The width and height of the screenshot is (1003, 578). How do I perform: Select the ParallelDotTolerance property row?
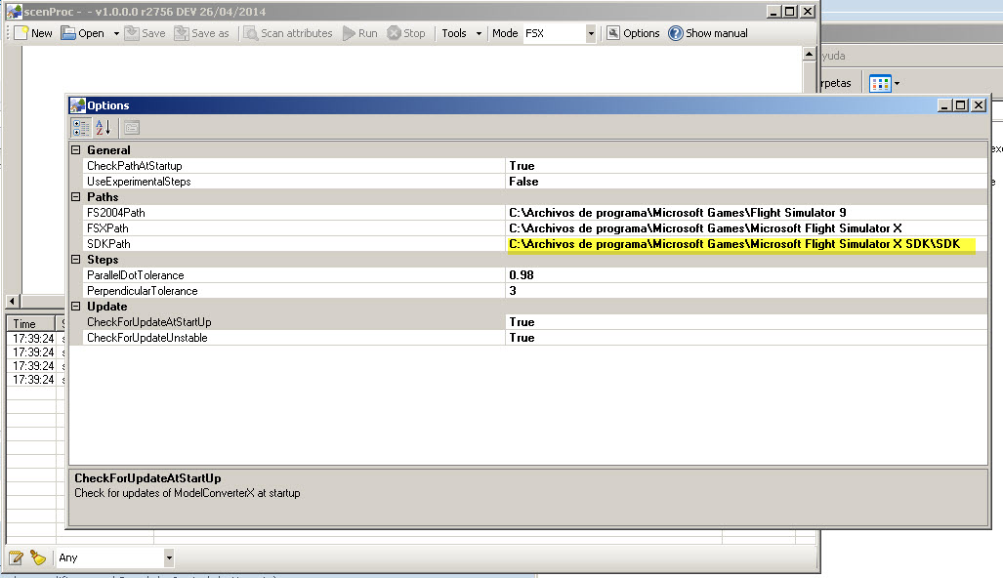(x=136, y=275)
